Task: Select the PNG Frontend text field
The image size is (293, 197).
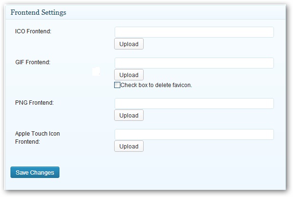Action: click(x=194, y=104)
